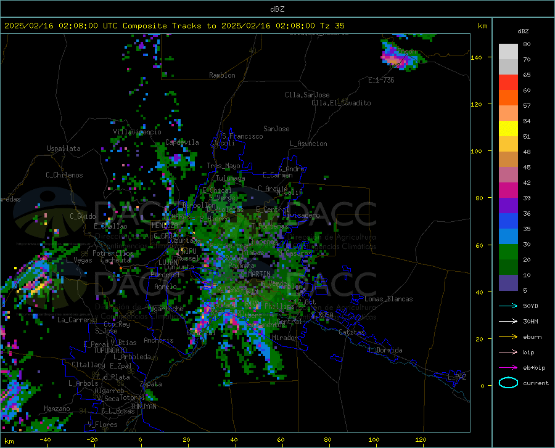Image resolution: width=555 pixels, height=448 pixels.
Task: Click the white 30HM arrow in legend
Action: (x=508, y=321)
